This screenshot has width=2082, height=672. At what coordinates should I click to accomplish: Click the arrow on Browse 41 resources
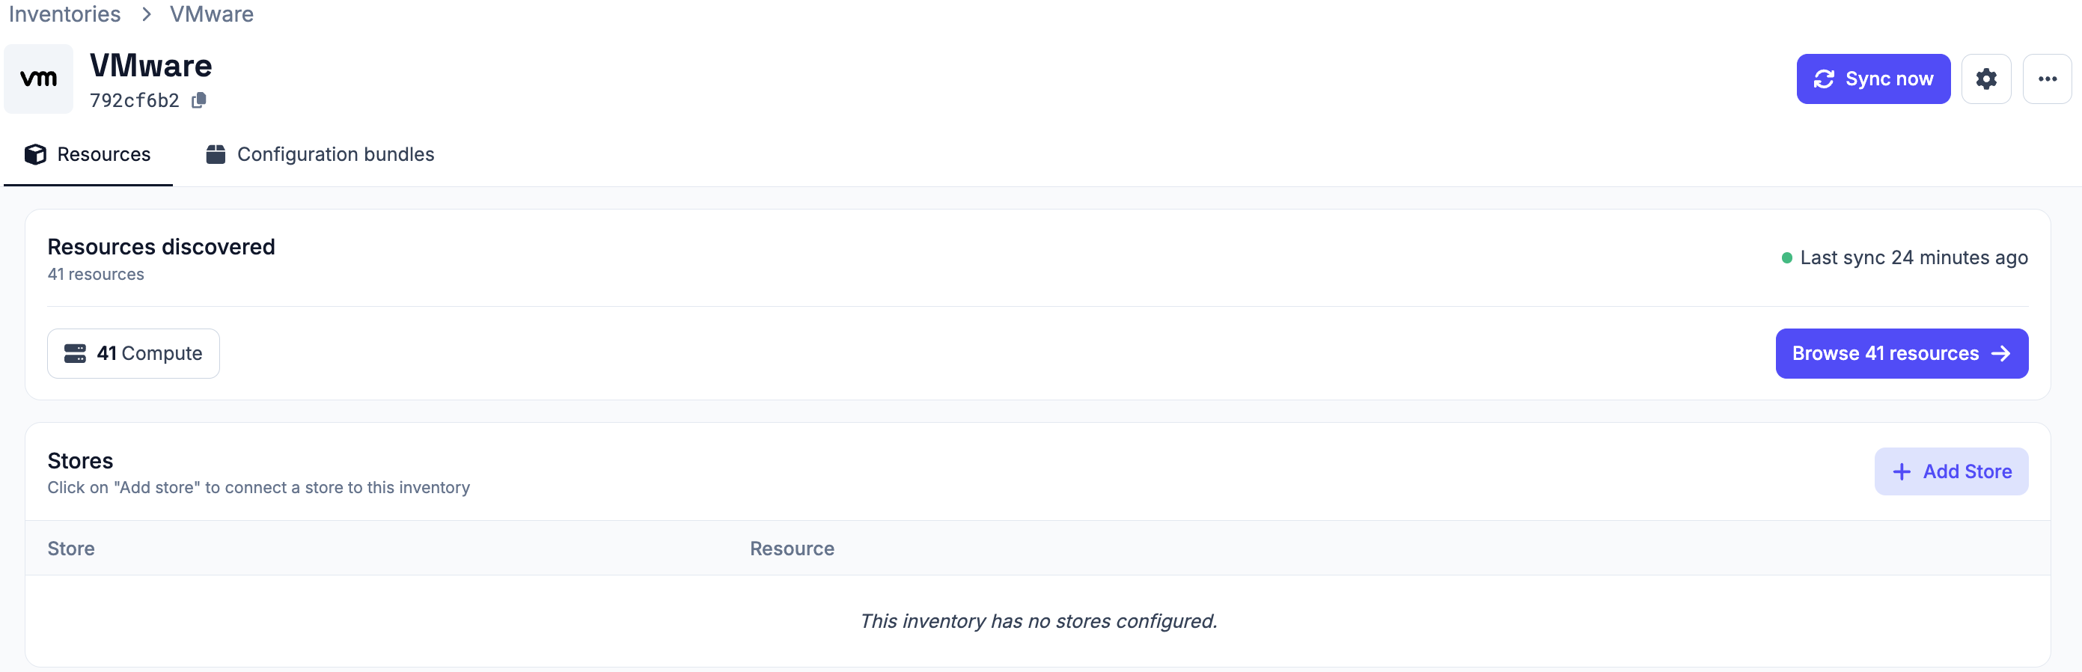point(2001,354)
